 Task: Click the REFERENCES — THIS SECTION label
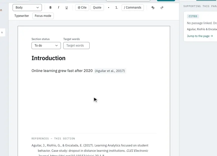click(53, 138)
